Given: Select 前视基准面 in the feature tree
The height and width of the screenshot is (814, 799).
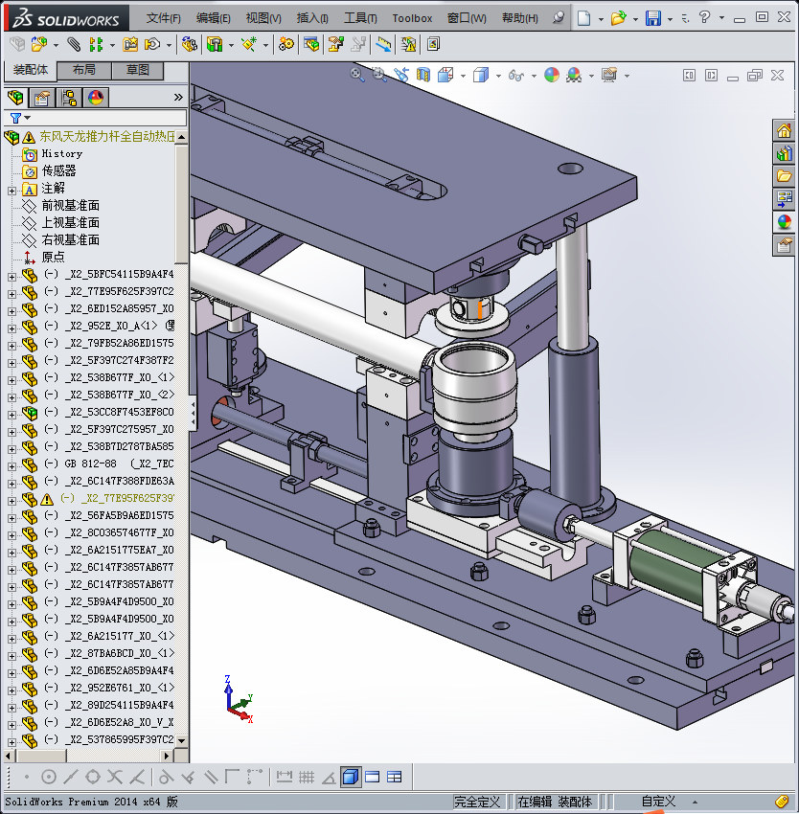Looking at the screenshot, I should coord(70,206).
